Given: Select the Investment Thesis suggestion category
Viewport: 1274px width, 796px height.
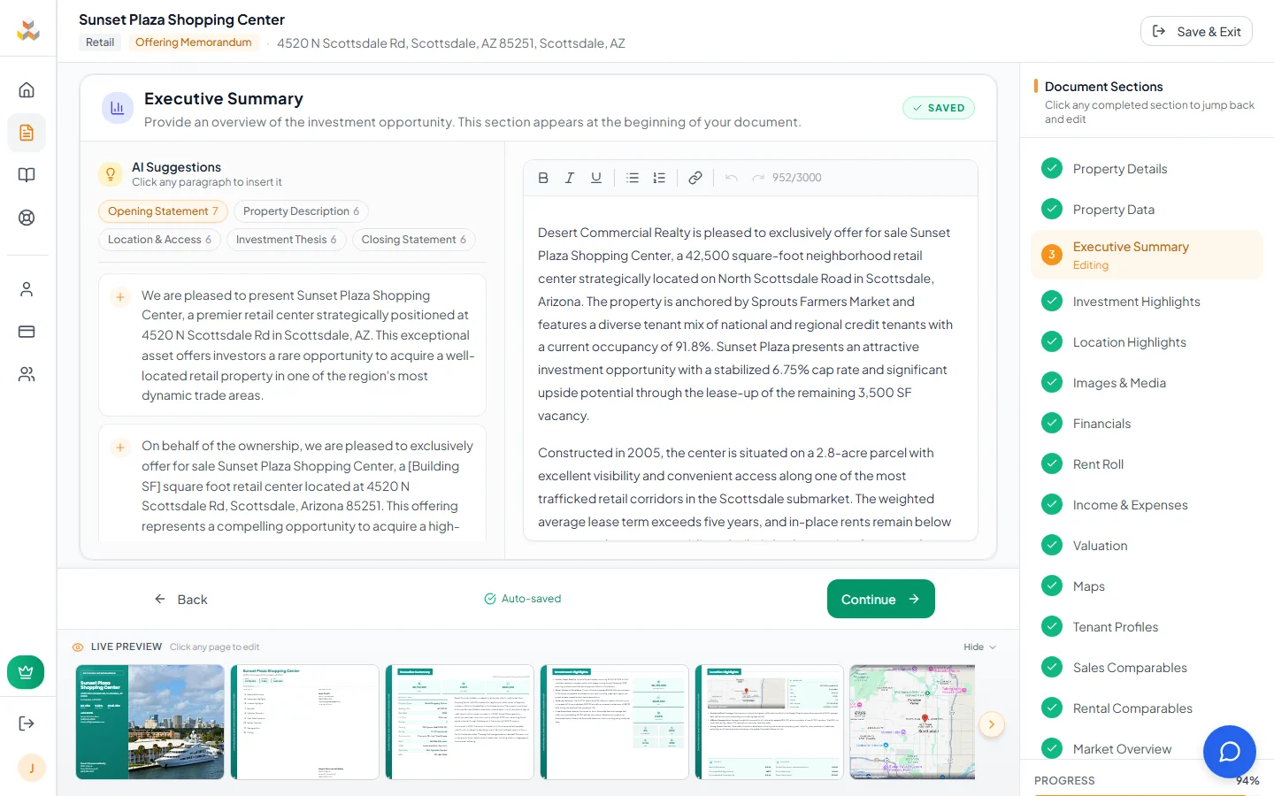Looking at the screenshot, I should point(286,239).
